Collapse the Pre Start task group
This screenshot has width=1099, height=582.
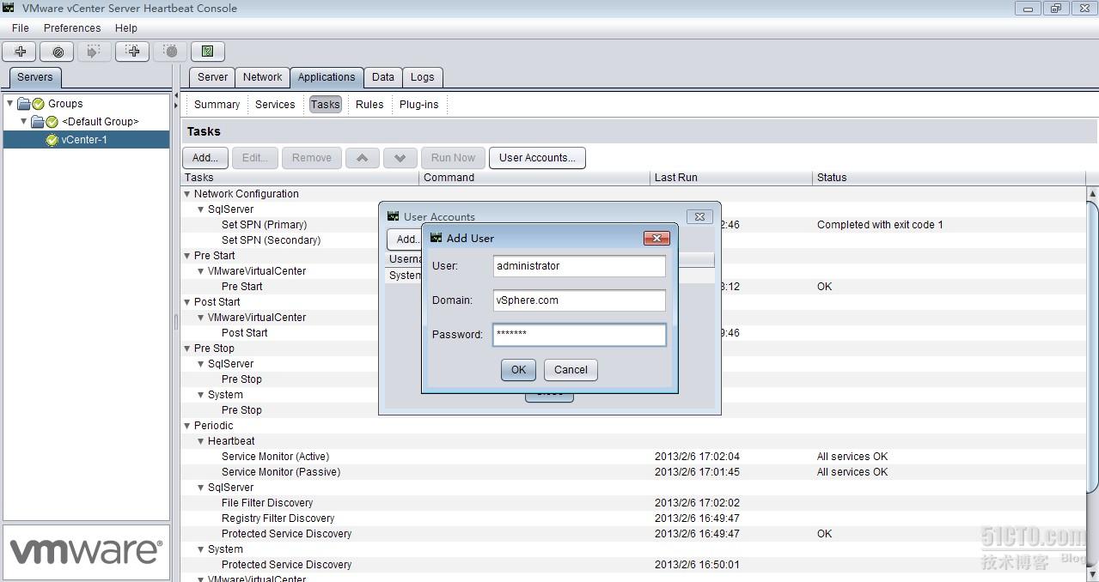pos(186,256)
